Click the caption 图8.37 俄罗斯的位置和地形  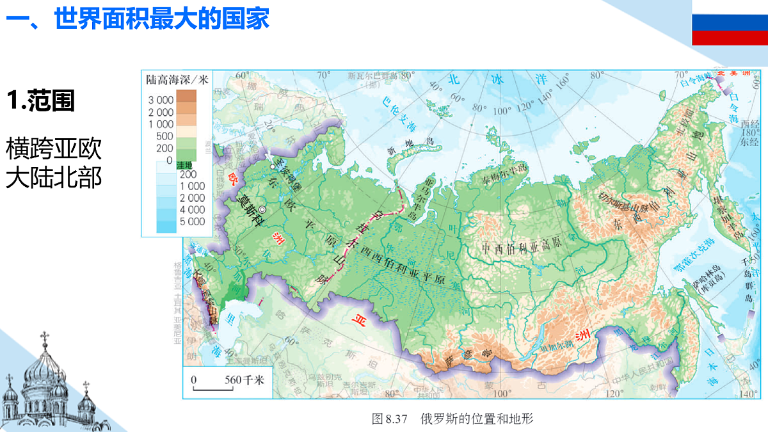[453, 419]
